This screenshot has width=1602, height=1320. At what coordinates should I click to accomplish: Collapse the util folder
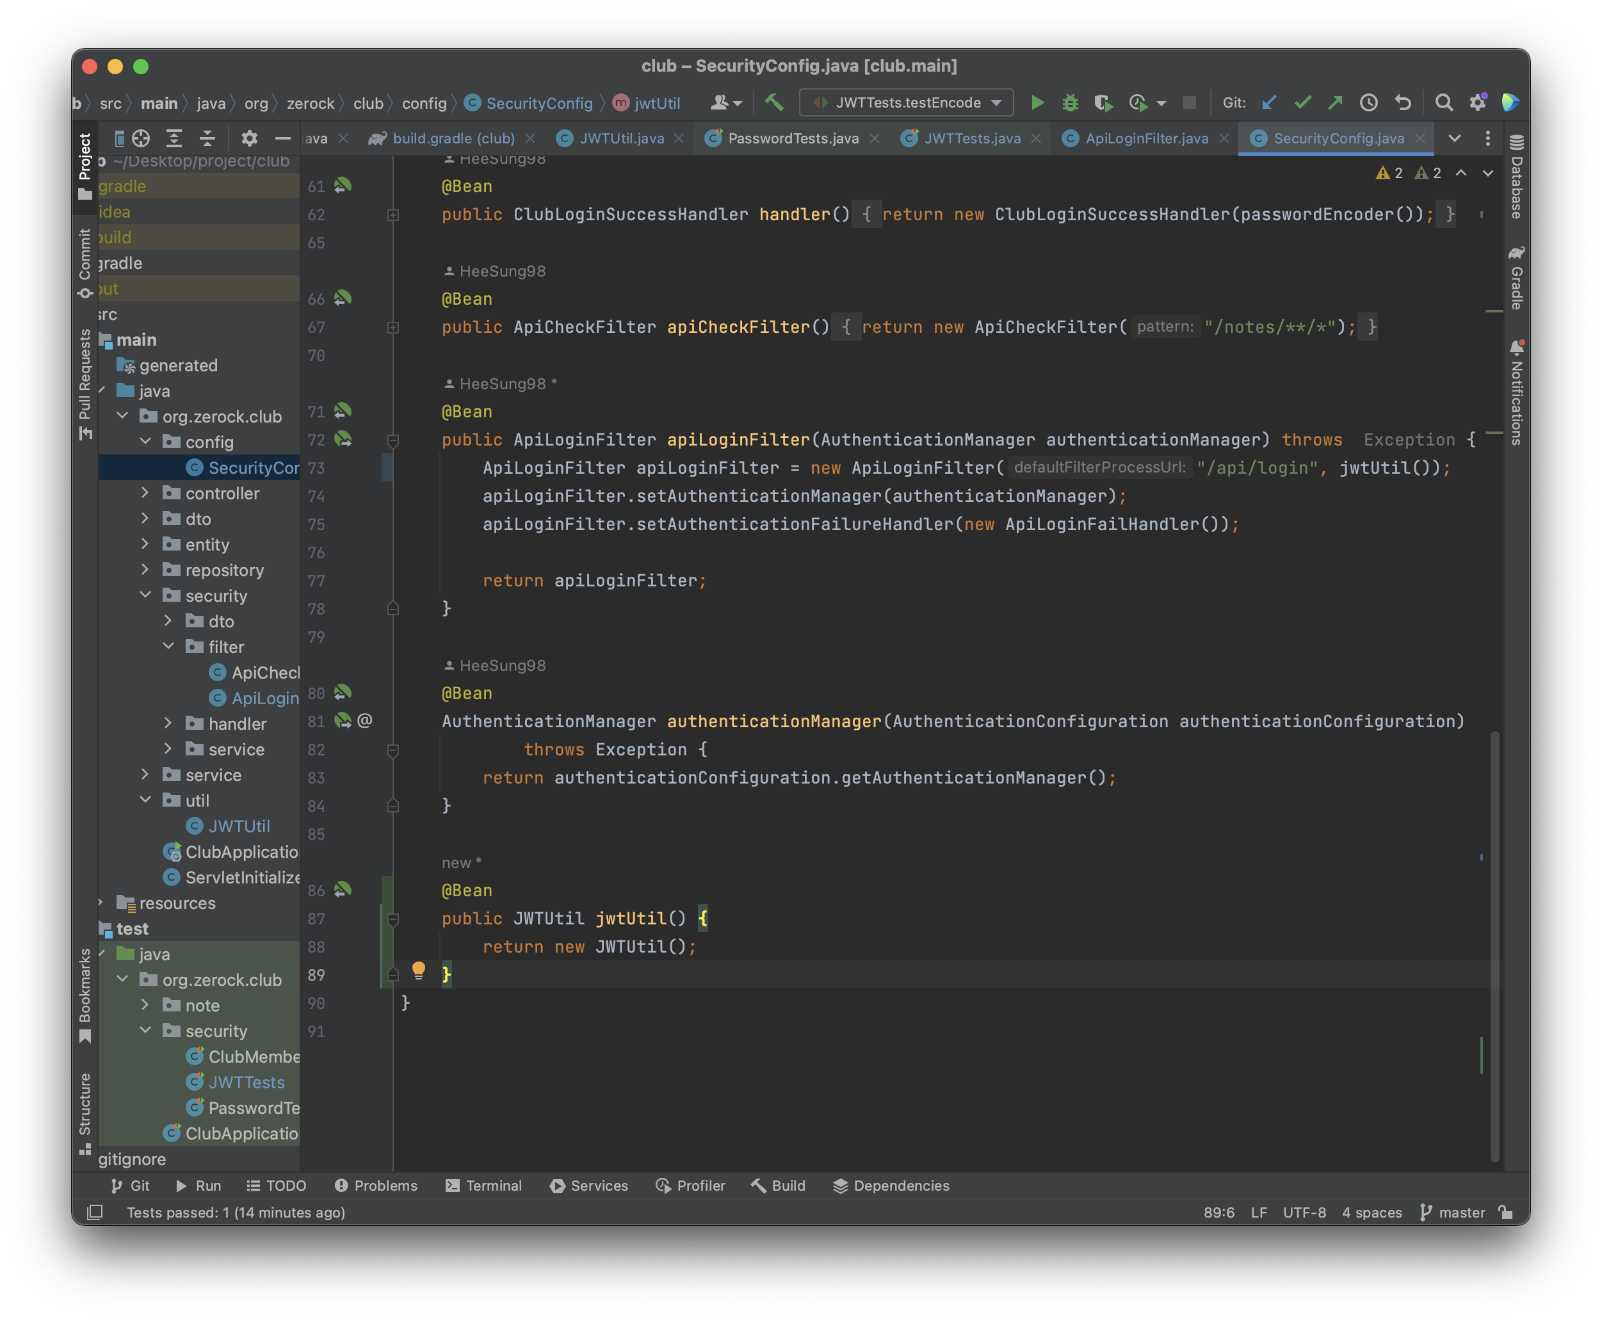click(145, 800)
